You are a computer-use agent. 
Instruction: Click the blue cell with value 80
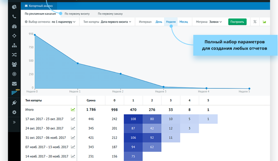(x=152, y=119)
